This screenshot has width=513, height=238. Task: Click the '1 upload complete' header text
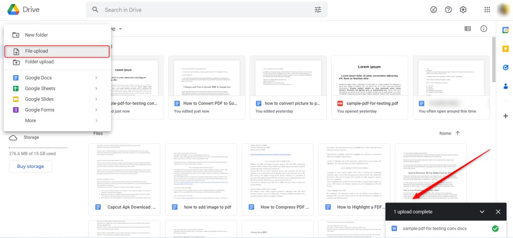[413, 212]
